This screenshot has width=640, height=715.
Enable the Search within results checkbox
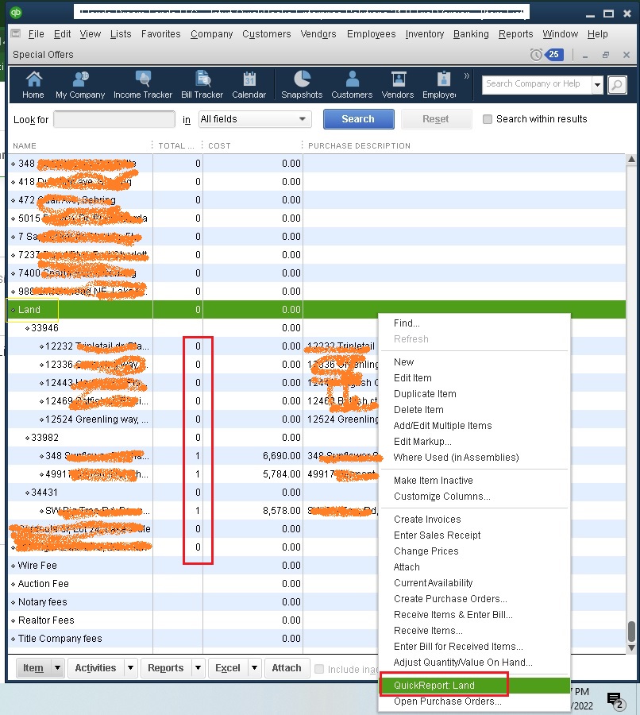point(487,119)
